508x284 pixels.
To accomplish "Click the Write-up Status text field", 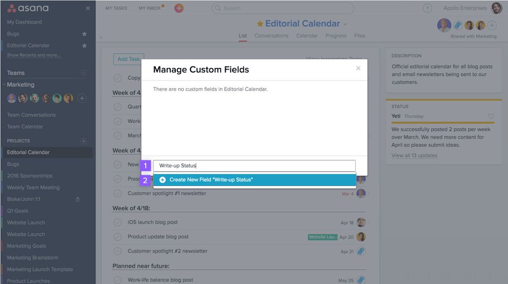I will pos(254,166).
